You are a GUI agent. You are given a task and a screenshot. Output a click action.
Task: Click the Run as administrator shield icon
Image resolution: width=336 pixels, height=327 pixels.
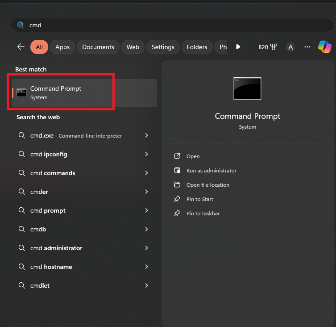click(177, 171)
